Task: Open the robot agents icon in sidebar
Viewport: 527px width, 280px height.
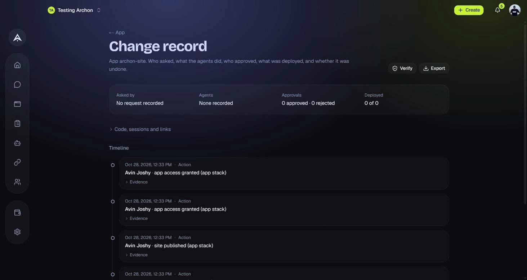Action: [17, 143]
